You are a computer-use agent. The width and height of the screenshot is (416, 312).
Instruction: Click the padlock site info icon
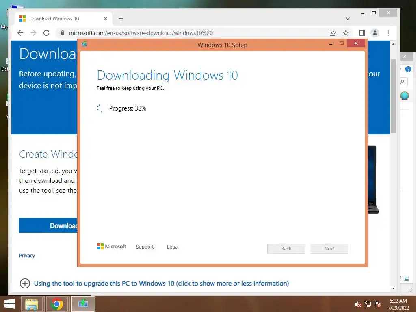pos(63,33)
